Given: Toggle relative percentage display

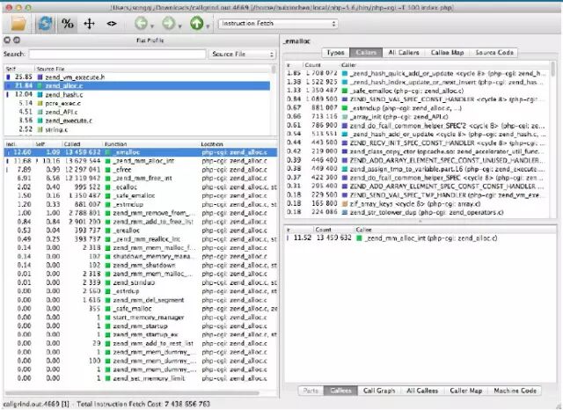Looking at the screenshot, I should coord(68,24).
